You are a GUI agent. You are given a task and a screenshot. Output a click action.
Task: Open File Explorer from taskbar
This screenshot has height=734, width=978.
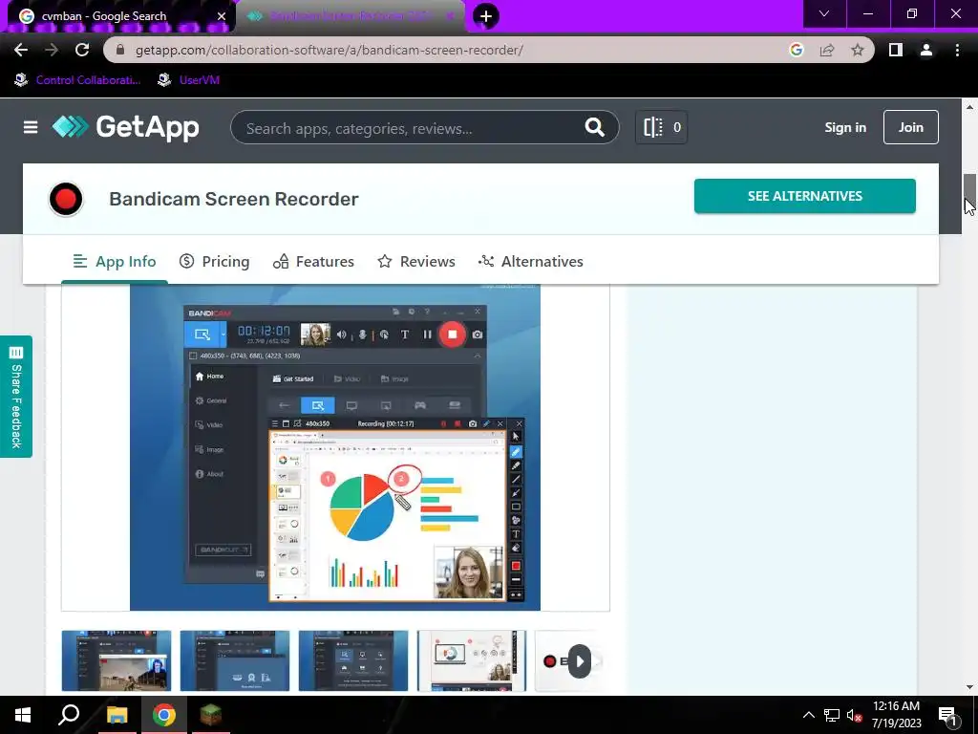[x=117, y=715]
